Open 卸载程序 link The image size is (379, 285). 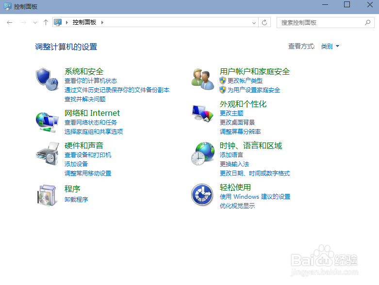[76, 199]
